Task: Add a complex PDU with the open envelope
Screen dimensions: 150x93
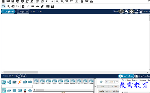Action: (x=53, y=7)
